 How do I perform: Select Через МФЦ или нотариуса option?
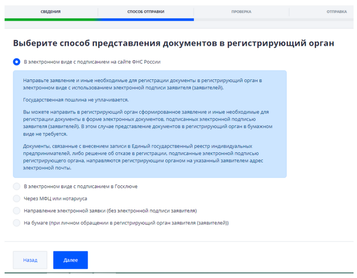point(17,198)
